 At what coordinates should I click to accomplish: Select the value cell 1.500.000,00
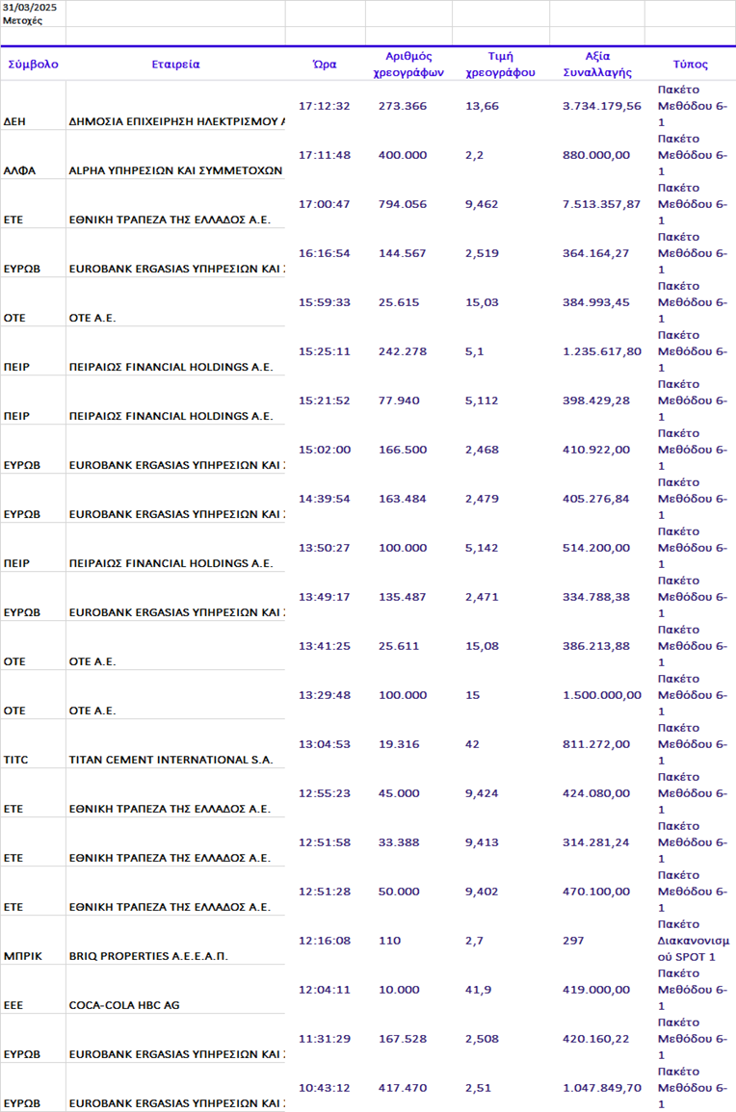602,695
